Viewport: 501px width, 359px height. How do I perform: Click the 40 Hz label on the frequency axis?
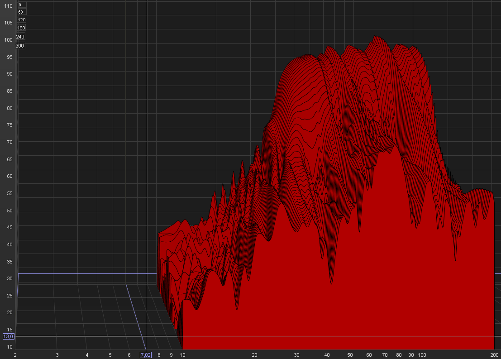[327, 355]
